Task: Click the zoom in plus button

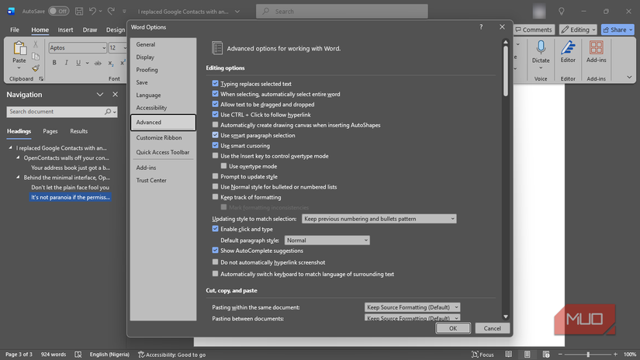Action: point(615,355)
